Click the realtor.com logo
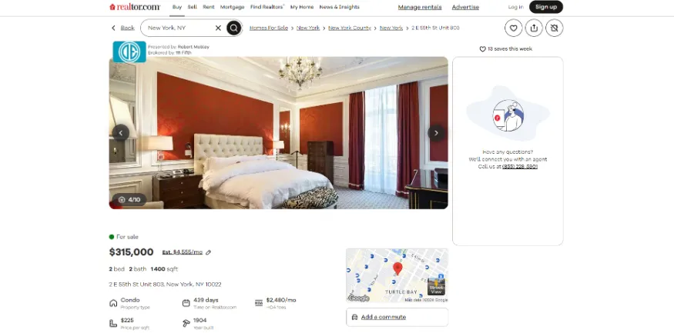This screenshot has width=674, height=333. 135,7
